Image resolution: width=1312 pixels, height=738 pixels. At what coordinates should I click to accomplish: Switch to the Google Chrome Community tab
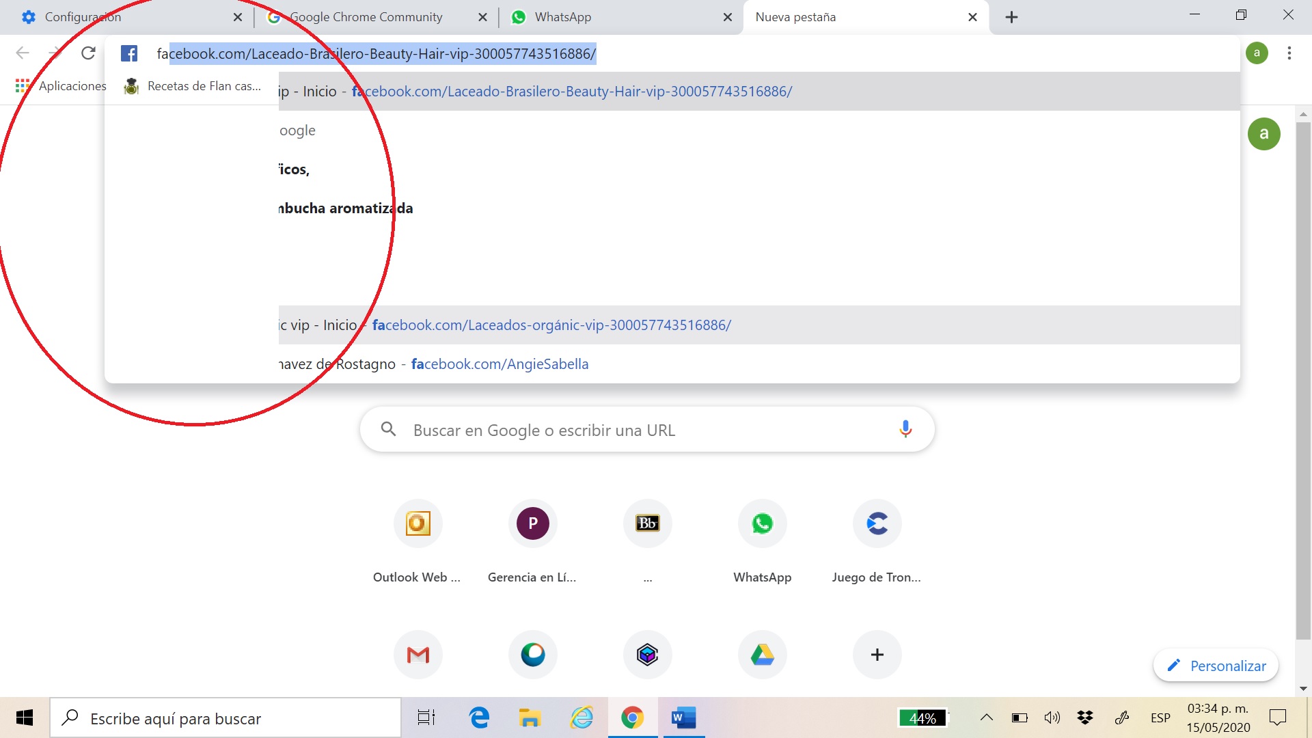click(366, 17)
